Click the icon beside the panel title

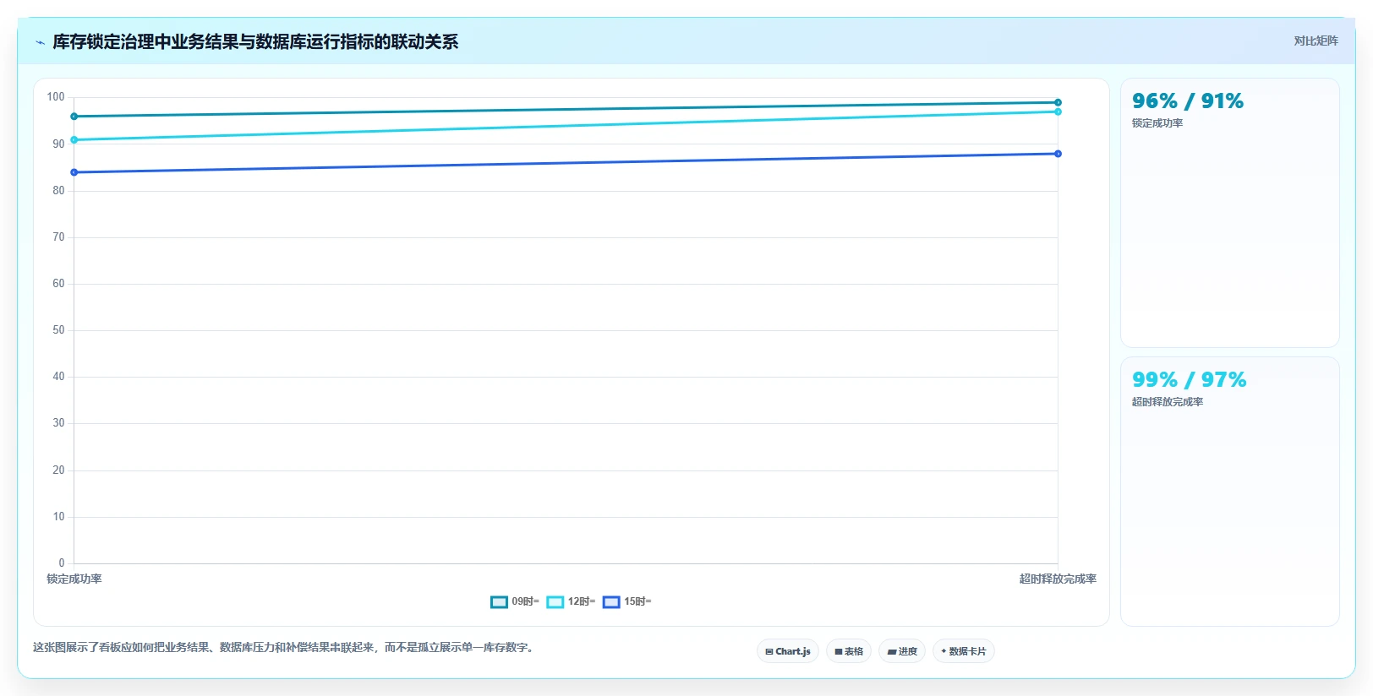(40, 42)
